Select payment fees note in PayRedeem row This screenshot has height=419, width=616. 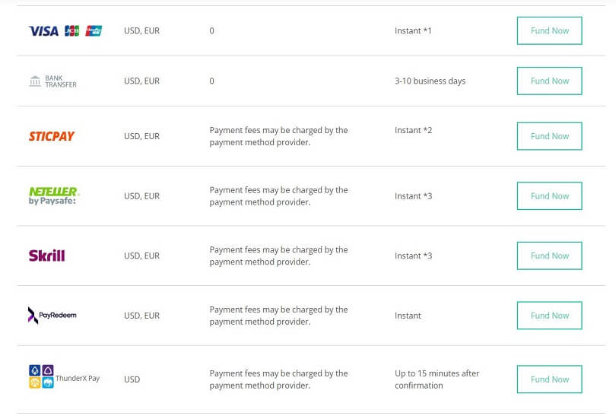[x=278, y=316]
